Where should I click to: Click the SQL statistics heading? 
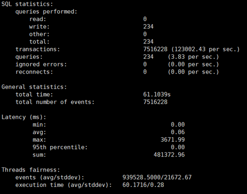pos(28,4)
